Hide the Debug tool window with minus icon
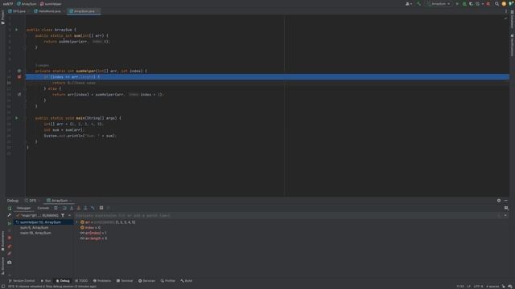515x289 pixels. pyautogui.click(x=506, y=201)
